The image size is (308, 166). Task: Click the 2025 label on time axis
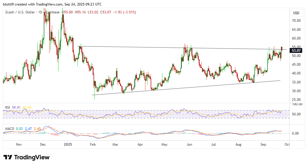(68, 144)
